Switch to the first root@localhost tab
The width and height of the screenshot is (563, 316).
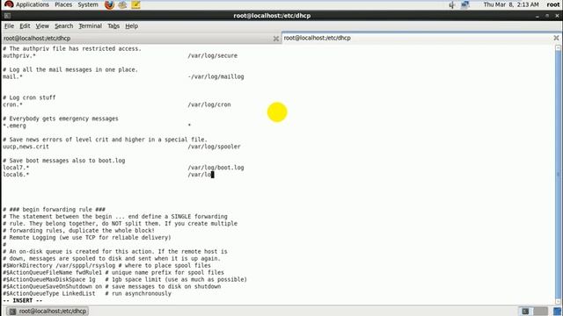141,39
